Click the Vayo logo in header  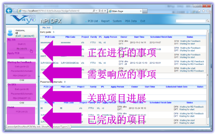click(x=23, y=19)
